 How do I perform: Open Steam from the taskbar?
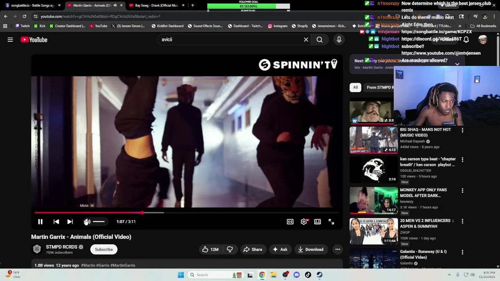[320, 275]
